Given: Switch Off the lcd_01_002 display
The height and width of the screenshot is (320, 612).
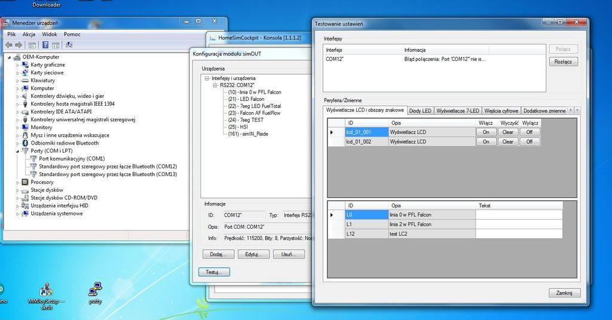Looking at the screenshot, I should [x=529, y=141].
